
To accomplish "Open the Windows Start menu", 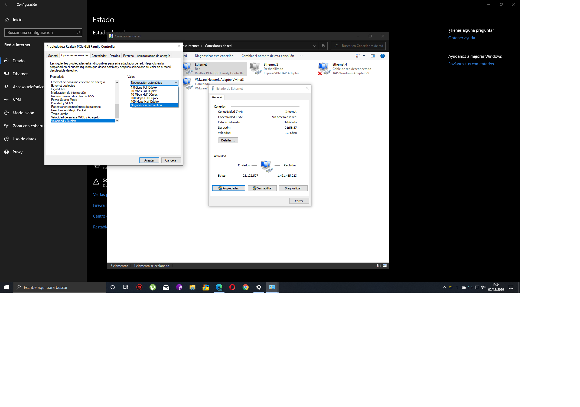I will [6, 287].
